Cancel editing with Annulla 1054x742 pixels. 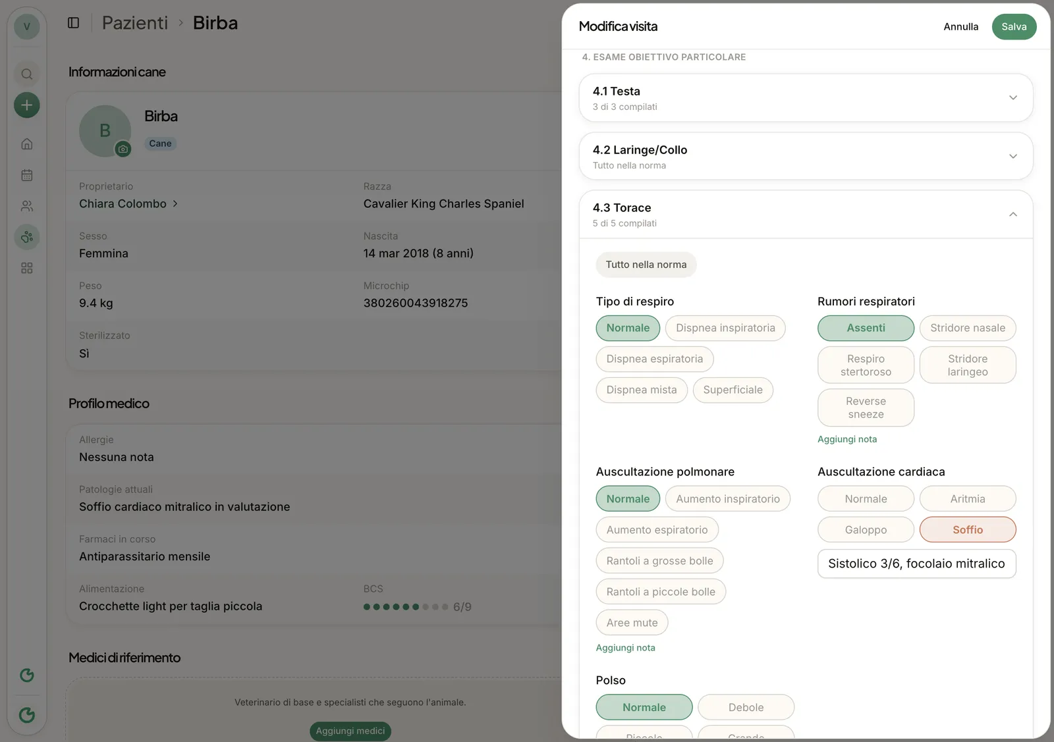click(960, 26)
